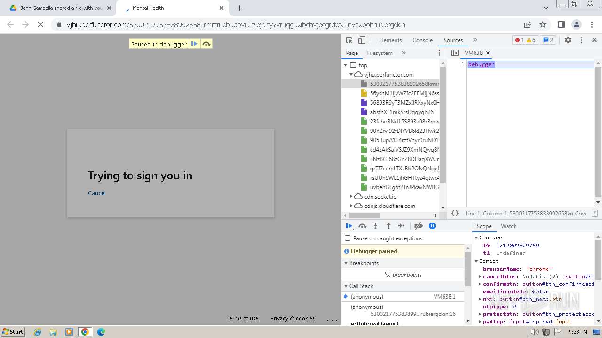Screen dimensions: 602x338
Task: Collapse the Call Stack section
Action: click(403, 286)
